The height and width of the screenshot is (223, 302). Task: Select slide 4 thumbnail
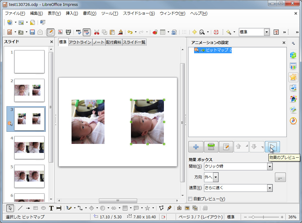click(29, 148)
